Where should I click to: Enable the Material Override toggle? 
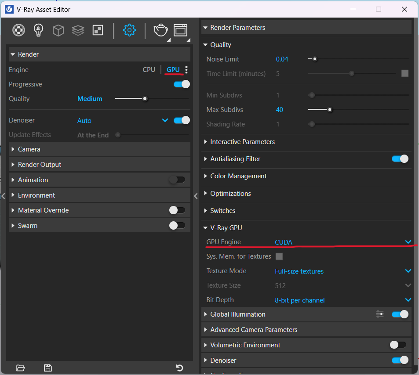click(x=177, y=210)
